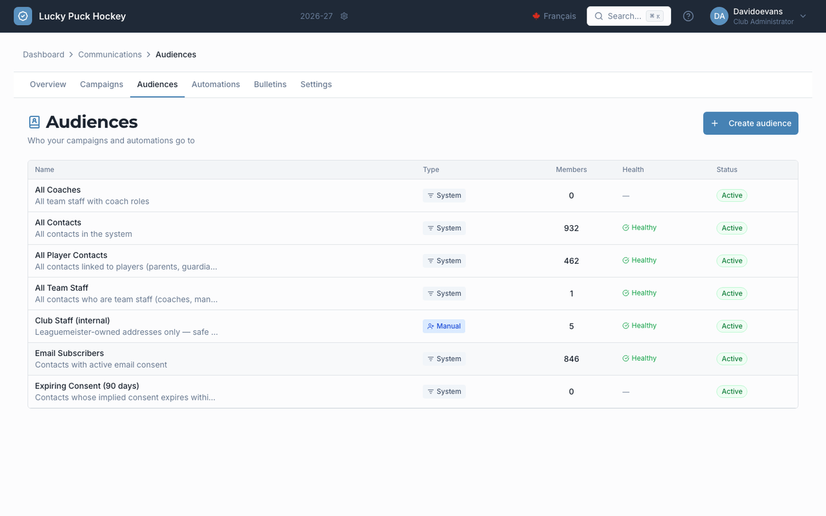The image size is (826, 516).
Task: Open the Club Staff (internal) audience
Action: [72, 321]
